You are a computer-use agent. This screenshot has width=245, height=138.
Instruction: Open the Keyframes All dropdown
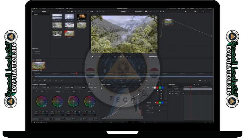[195, 84]
